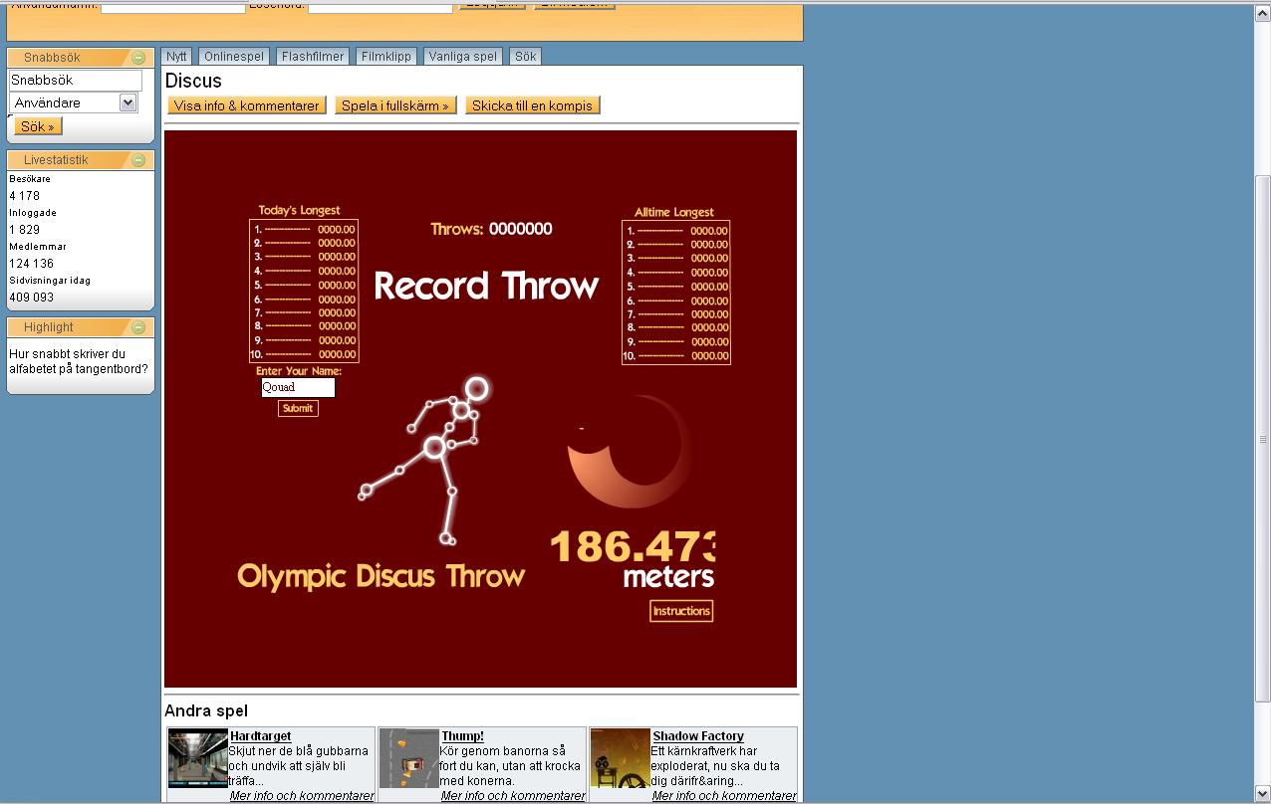1271x804 pixels.
Task: Click Skicka till en kompis button
Action: tap(532, 105)
